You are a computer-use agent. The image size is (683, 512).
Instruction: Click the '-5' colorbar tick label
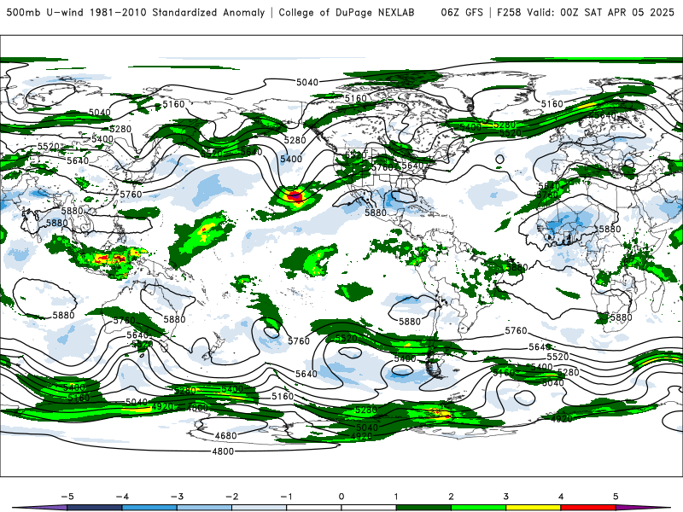67,497
